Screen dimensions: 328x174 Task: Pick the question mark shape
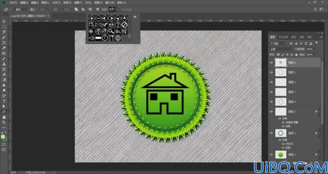pos(118,25)
